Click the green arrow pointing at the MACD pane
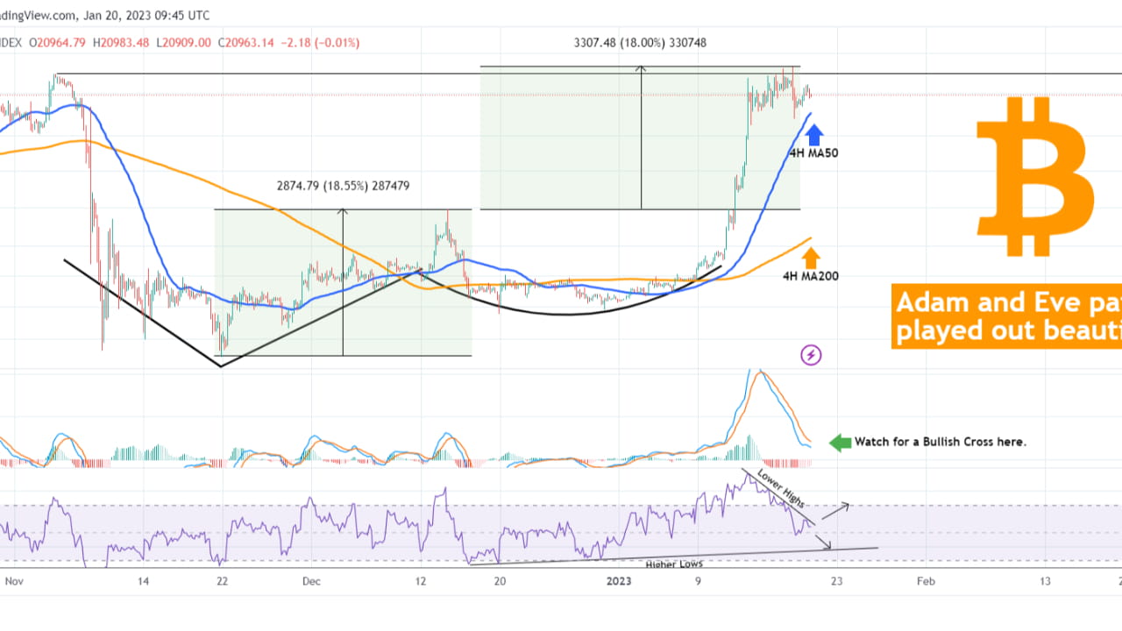Image resolution: width=1122 pixels, height=631 pixels. pos(838,442)
